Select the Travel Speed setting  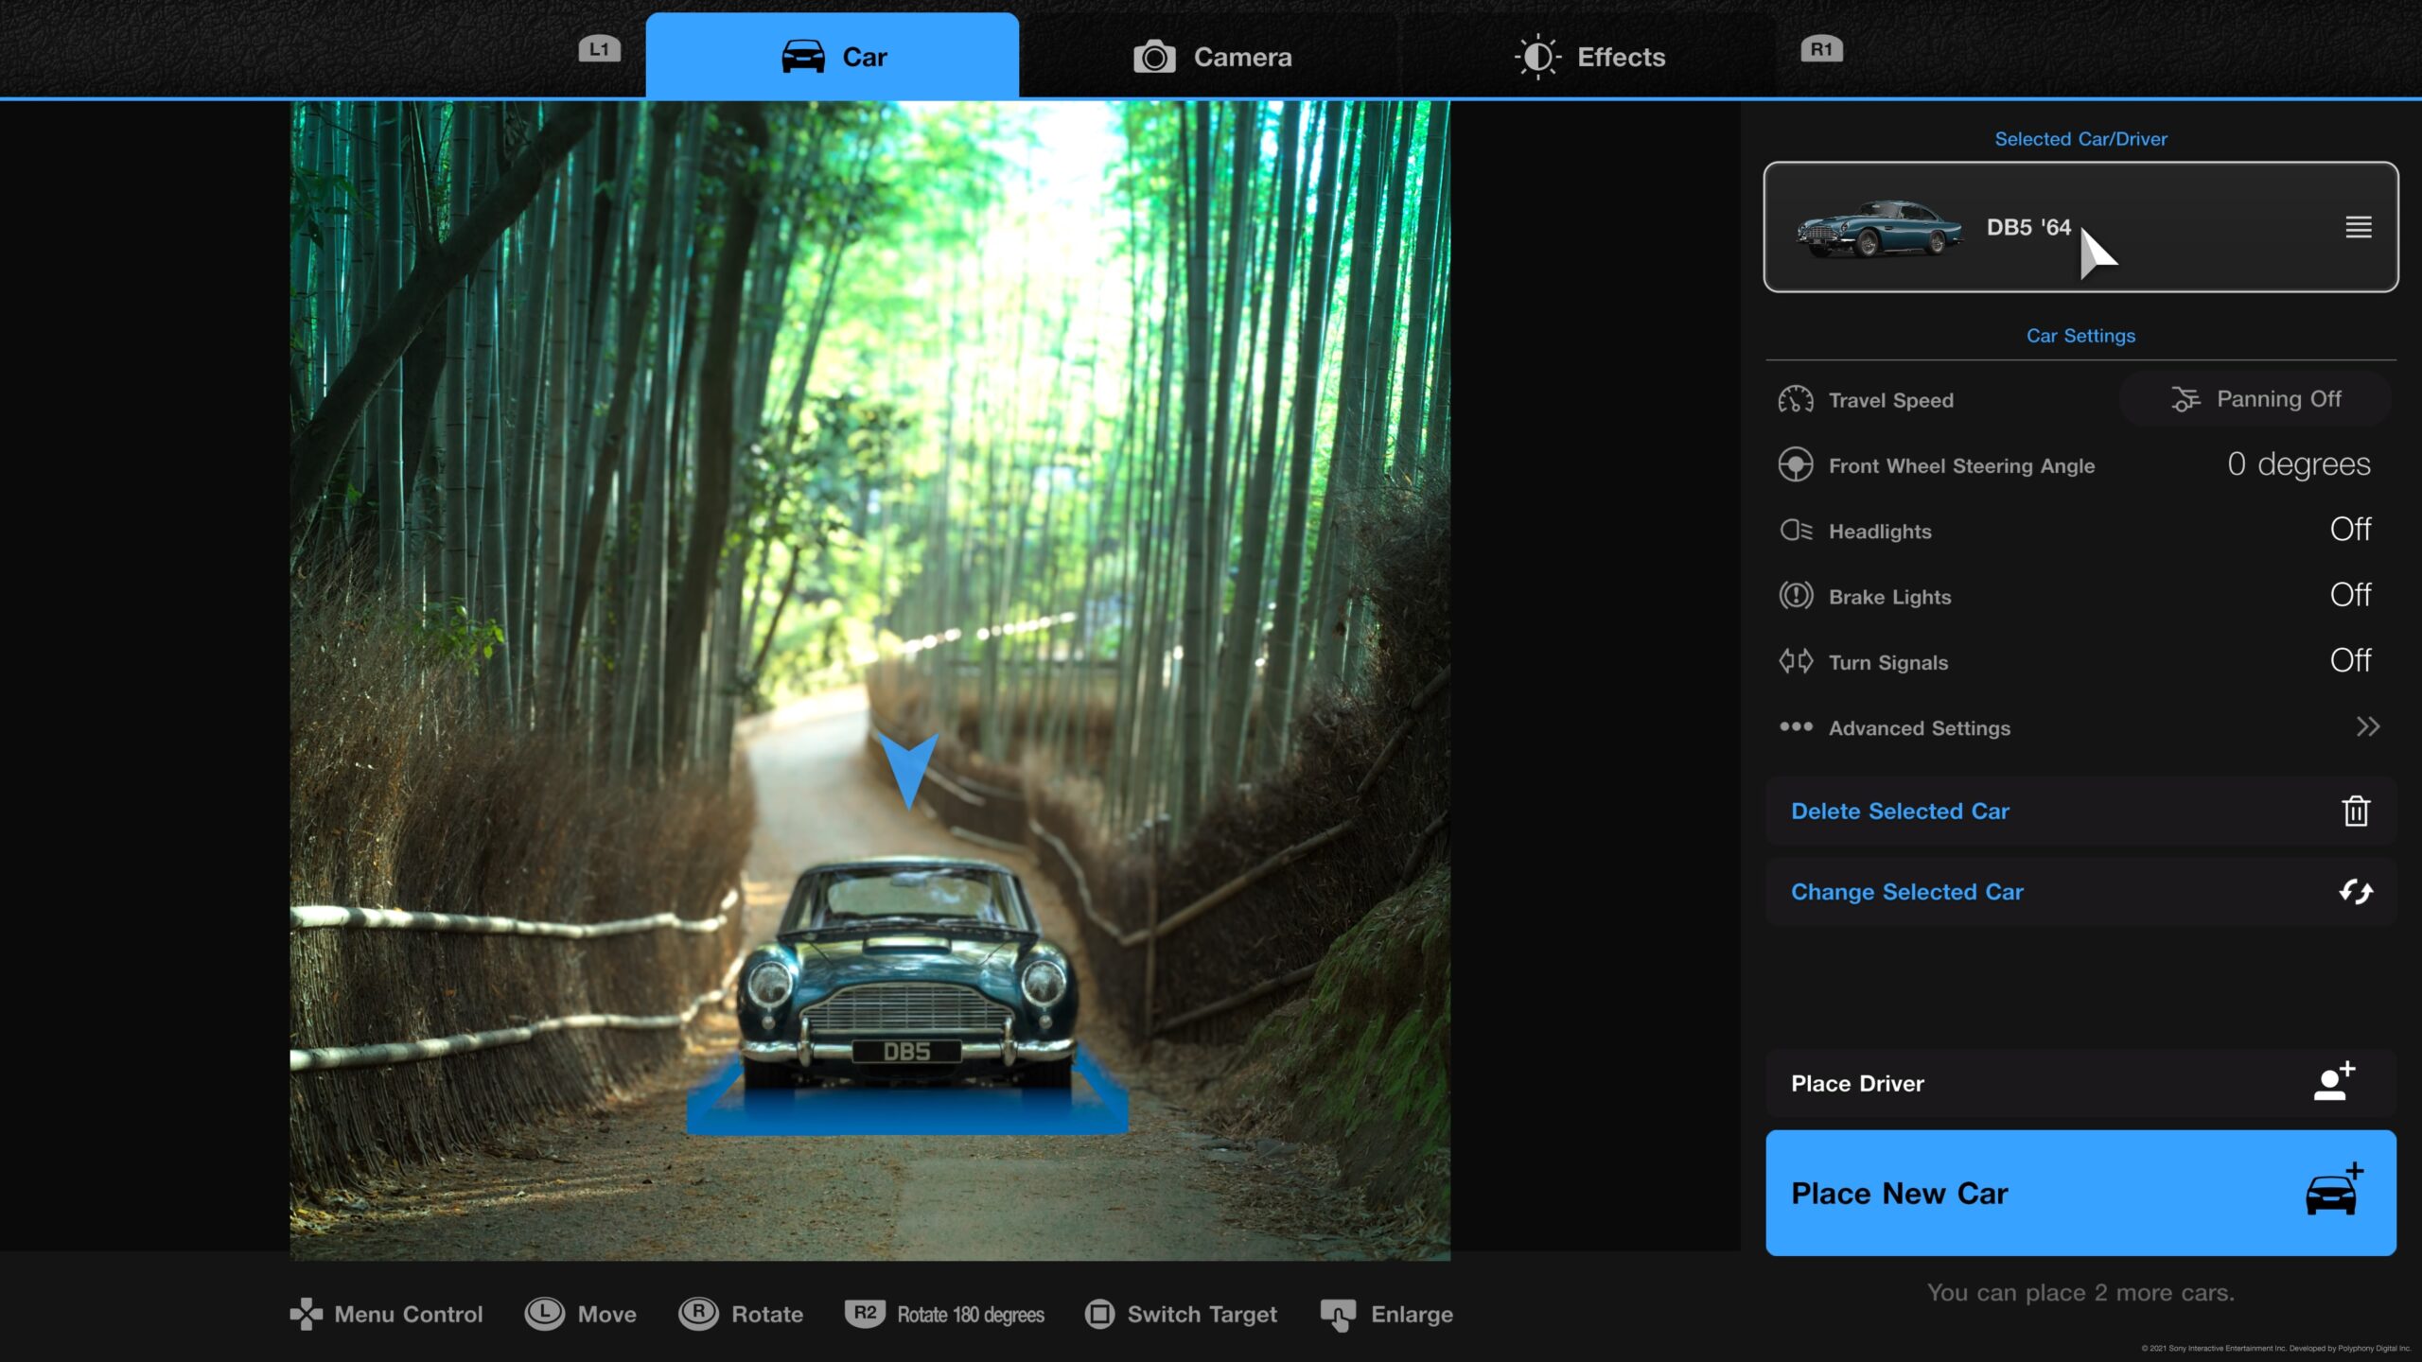pyautogui.click(x=1890, y=400)
